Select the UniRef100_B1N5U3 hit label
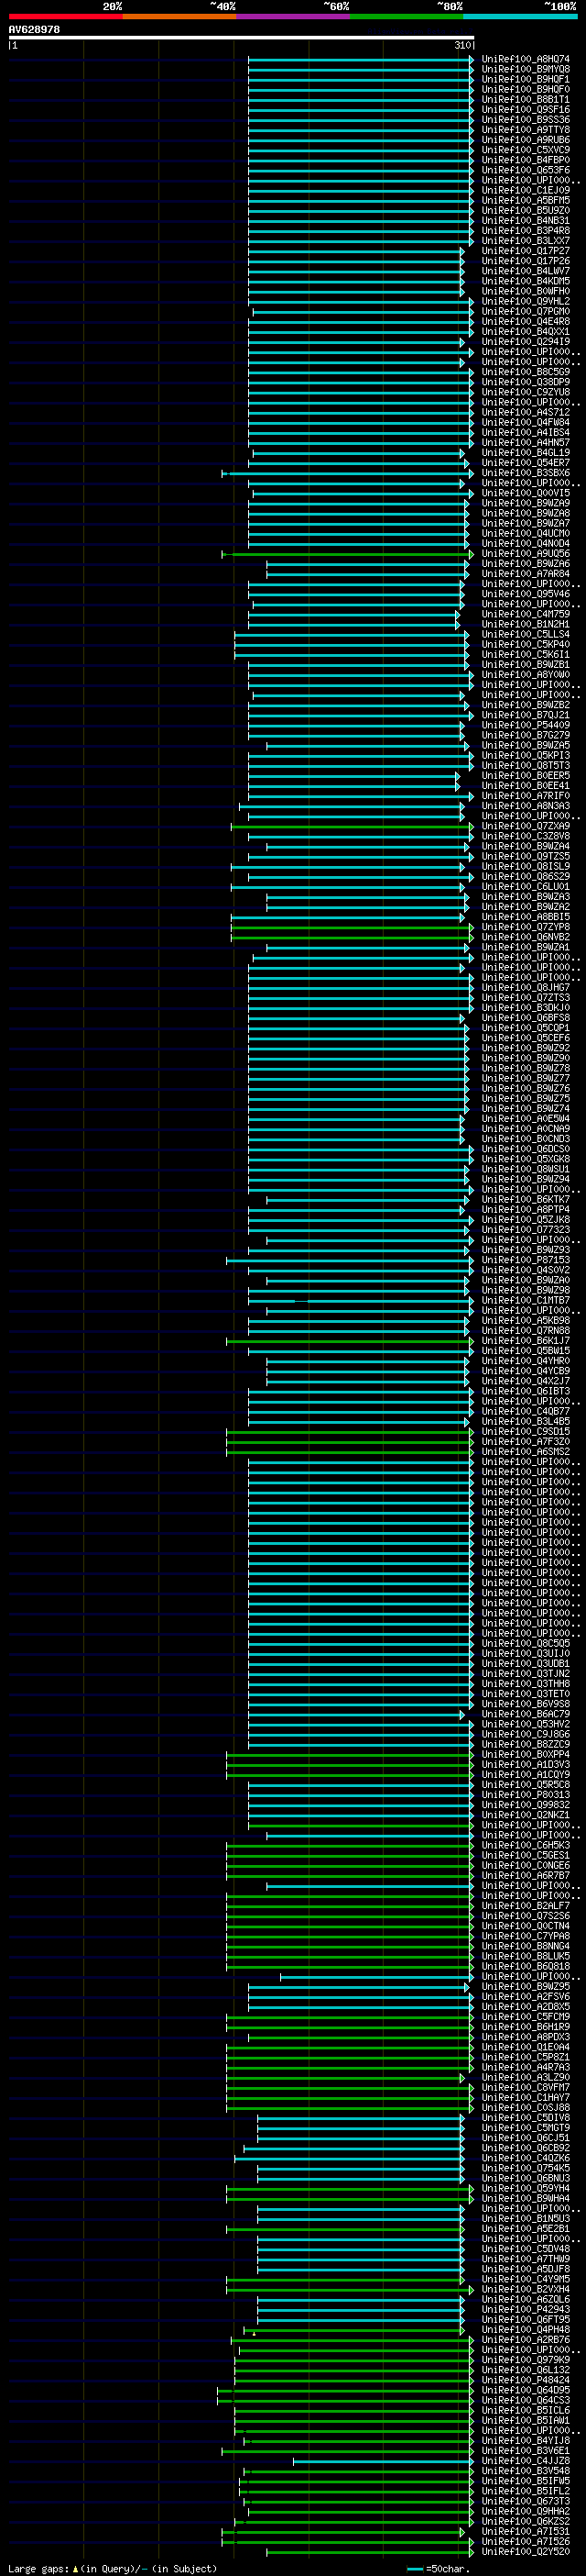The height and width of the screenshot is (2576, 586). (526, 2218)
